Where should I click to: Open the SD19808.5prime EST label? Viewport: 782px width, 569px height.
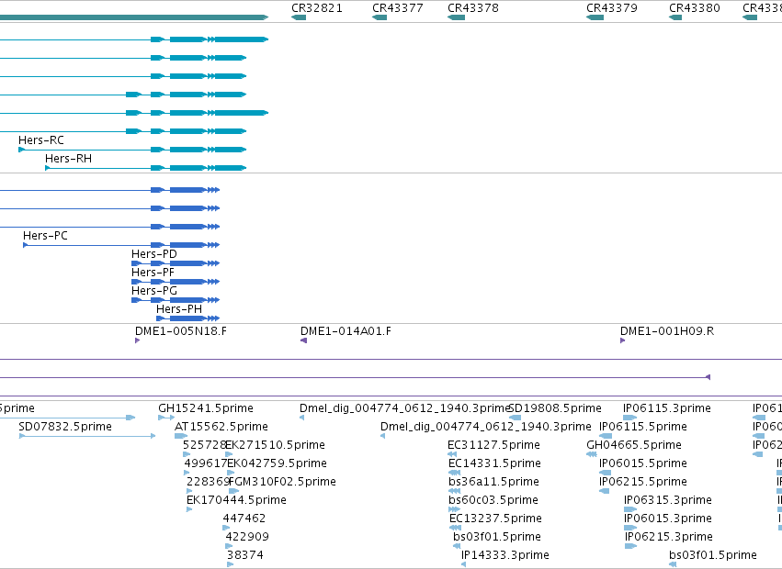[x=556, y=408]
